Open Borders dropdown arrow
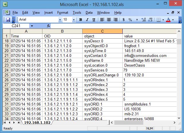Image resolution: width=184 pixels, height=133 pixels. pyautogui.click(x=163, y=20)
